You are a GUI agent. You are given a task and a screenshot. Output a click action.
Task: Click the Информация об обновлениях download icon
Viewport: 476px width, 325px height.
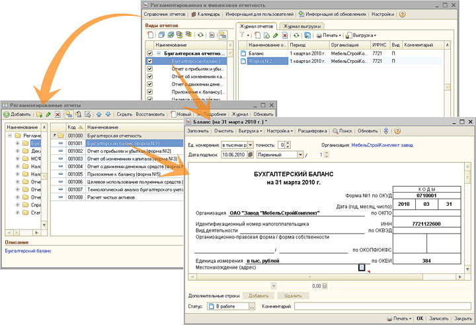point(301,14)
